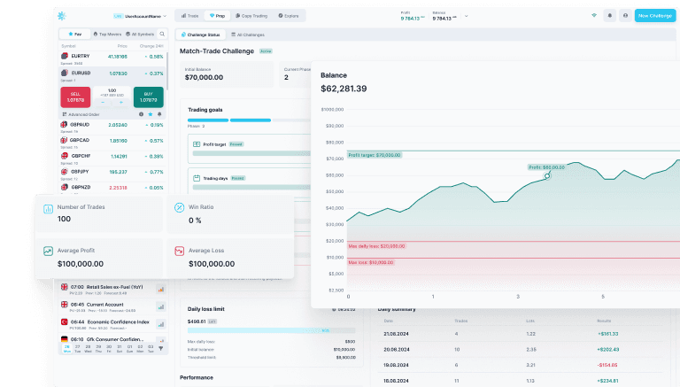Open symbol search magnifier
Screen dimensions: 680x387
162,34
